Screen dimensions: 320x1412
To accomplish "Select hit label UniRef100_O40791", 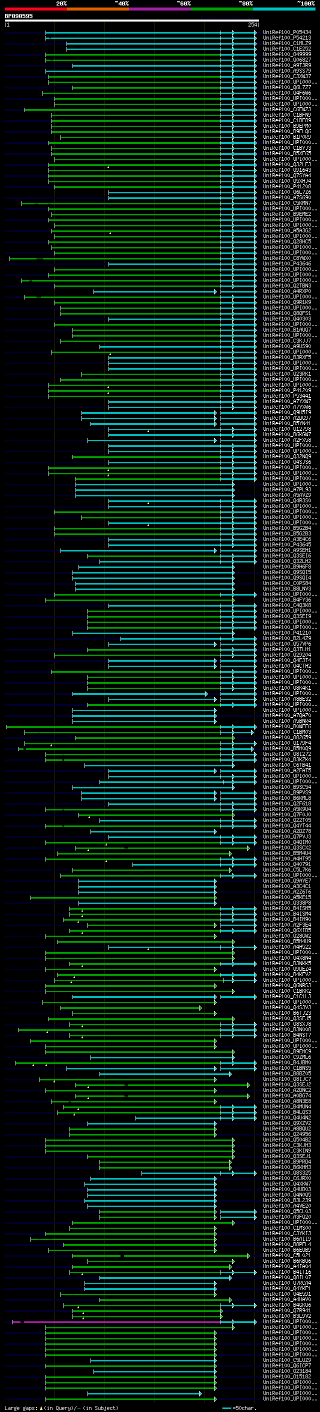I will (287, 865).
